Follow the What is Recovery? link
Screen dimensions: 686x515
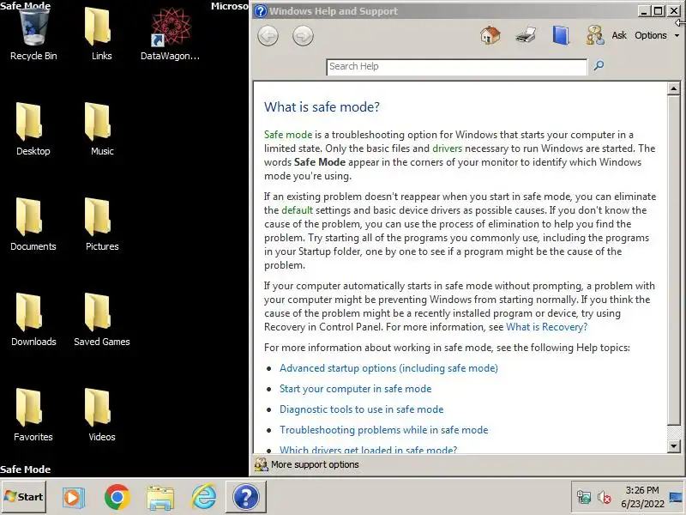pos(546,327)
